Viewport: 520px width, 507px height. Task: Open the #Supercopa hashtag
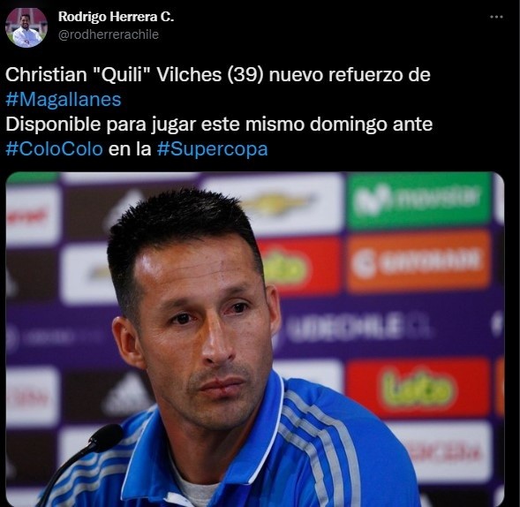212,149
